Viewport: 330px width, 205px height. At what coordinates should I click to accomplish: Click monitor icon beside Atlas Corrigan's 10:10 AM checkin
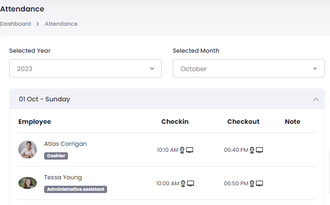point(190,150)
